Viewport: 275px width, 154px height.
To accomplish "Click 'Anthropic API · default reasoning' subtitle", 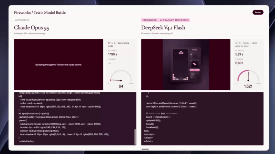I will point(29,33).
